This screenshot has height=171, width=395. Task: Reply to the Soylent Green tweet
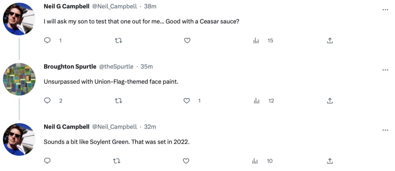tap(47, 161)
